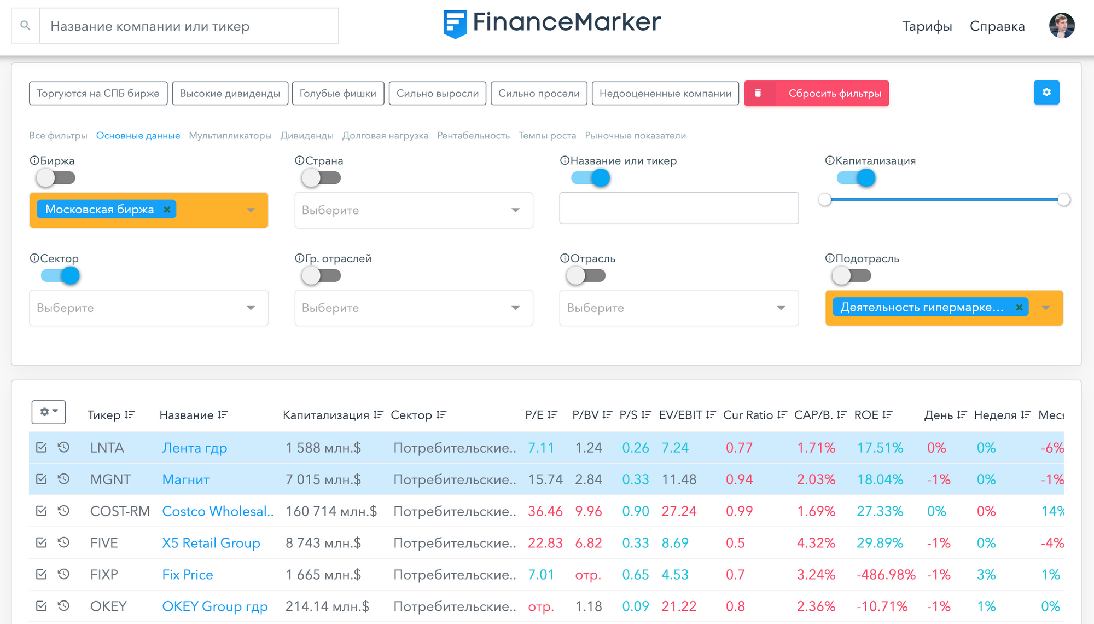This screenshot has width=1094, height=624.
Task: Sort by ROE column icon
Action: click(888, 415)
